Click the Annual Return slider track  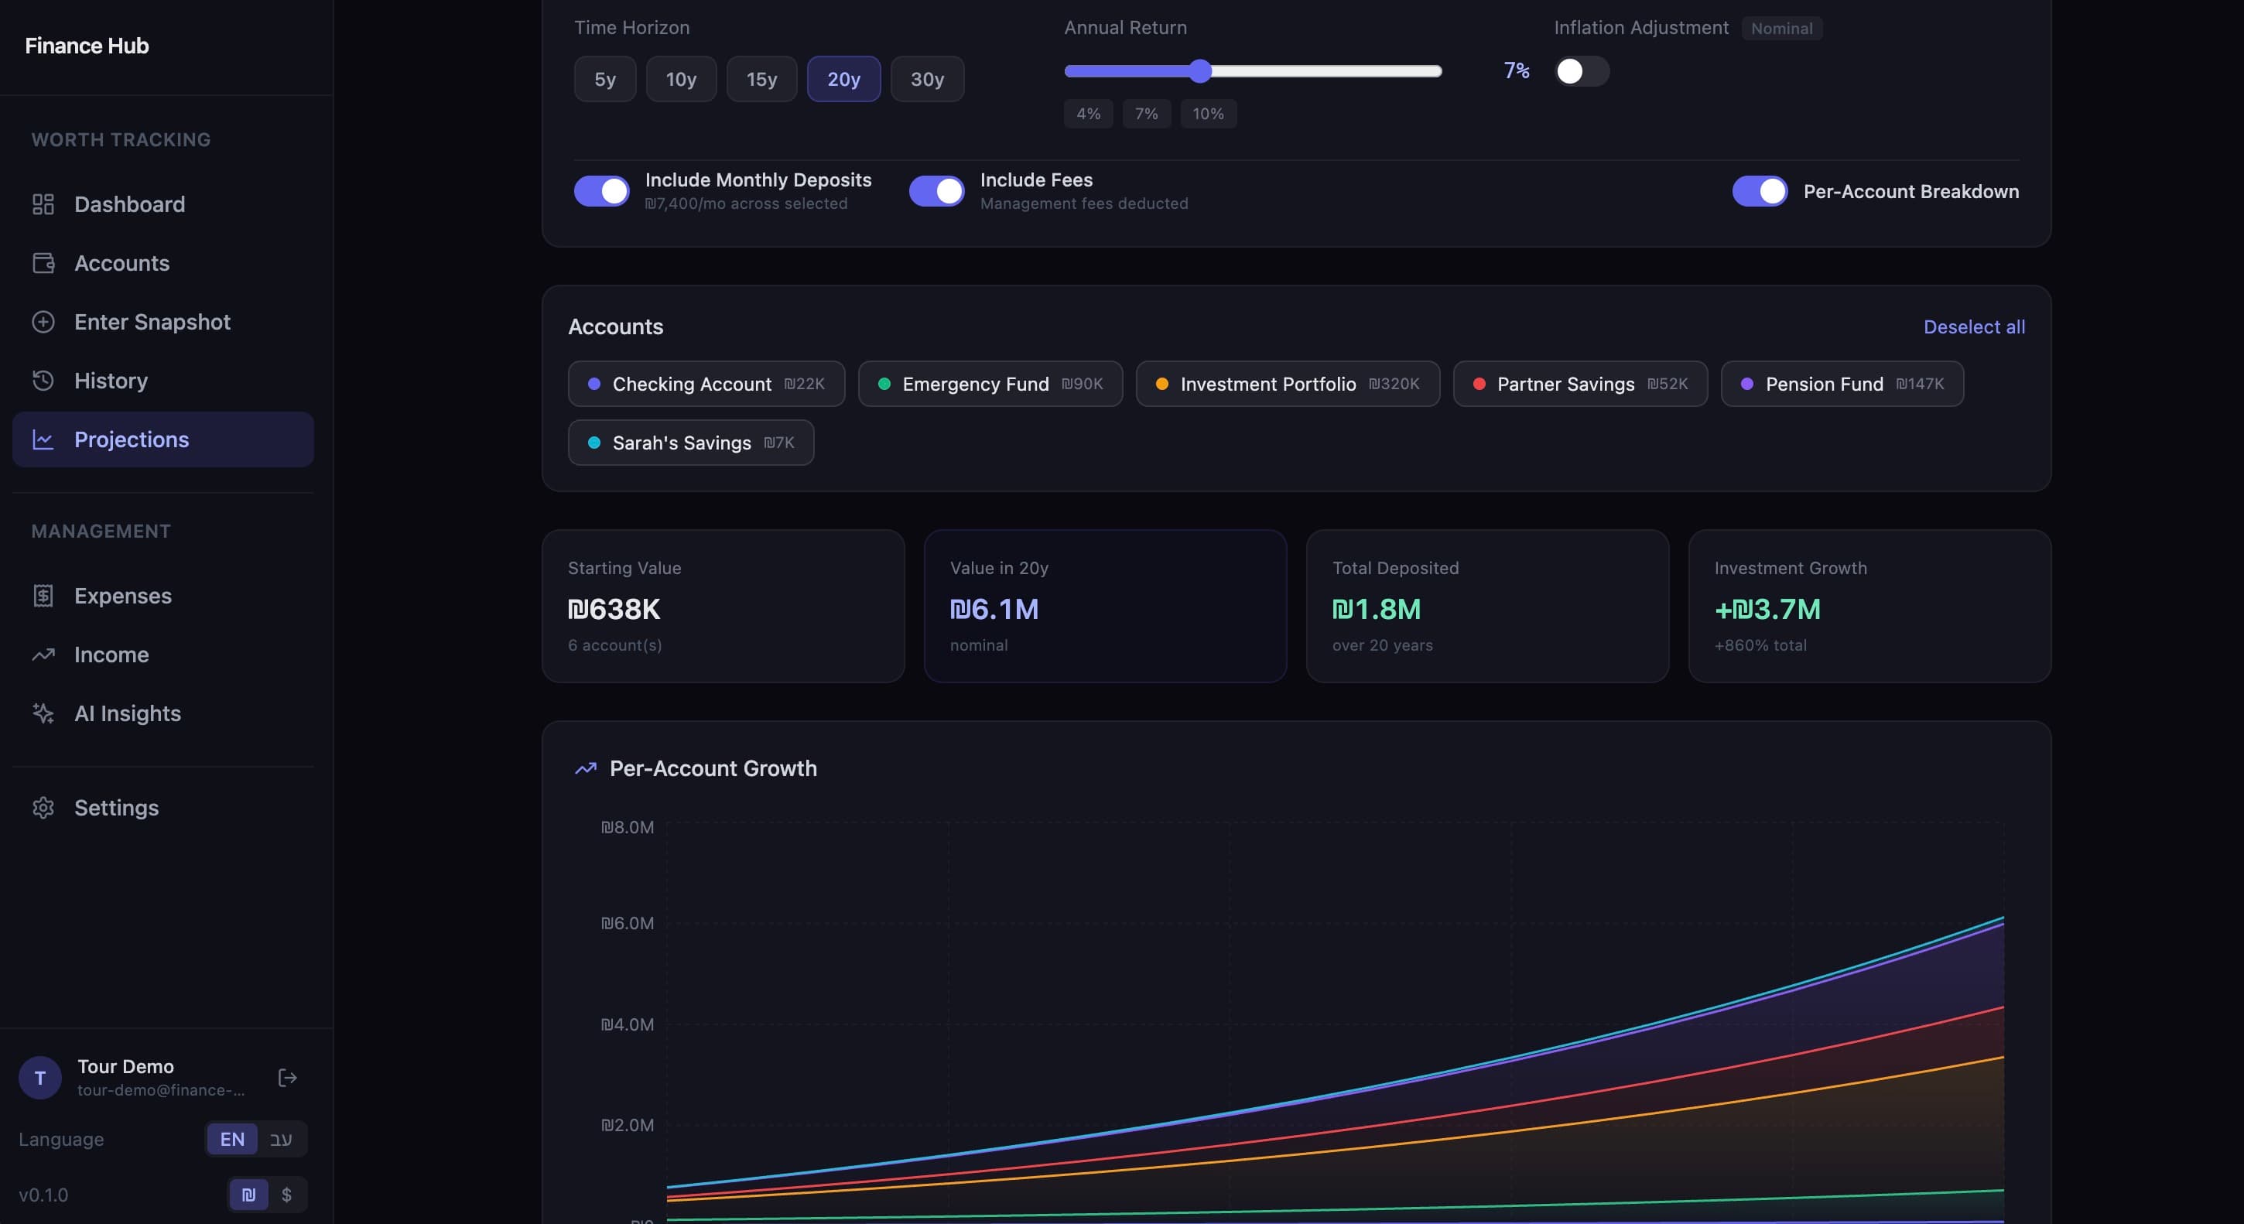tap(1253, 71)
